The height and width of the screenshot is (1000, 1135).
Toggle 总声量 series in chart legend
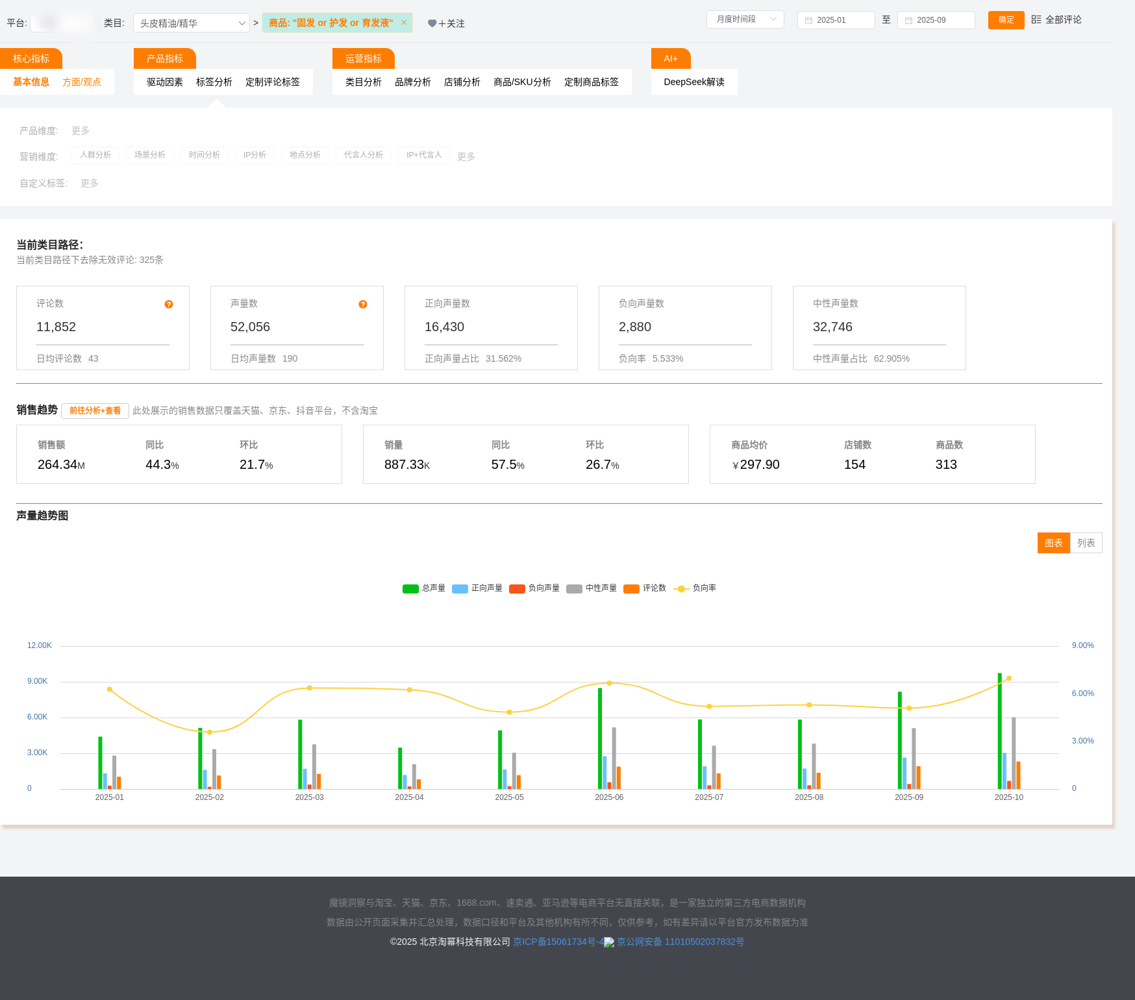[410, 588]
